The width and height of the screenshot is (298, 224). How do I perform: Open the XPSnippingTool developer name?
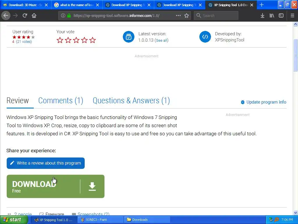tap(230, 40)
